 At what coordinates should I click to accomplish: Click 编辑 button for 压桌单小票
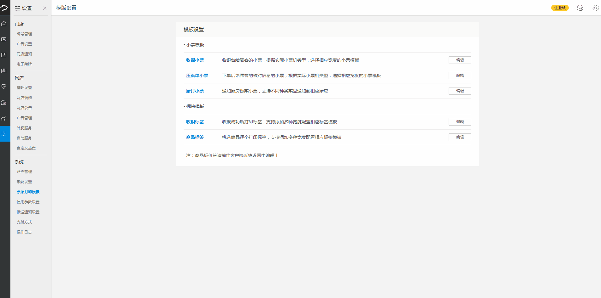[460, 76]
